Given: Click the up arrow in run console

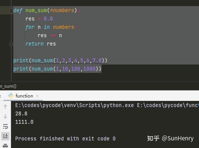Looking at the screenshot, I should [x=5, y=107].
